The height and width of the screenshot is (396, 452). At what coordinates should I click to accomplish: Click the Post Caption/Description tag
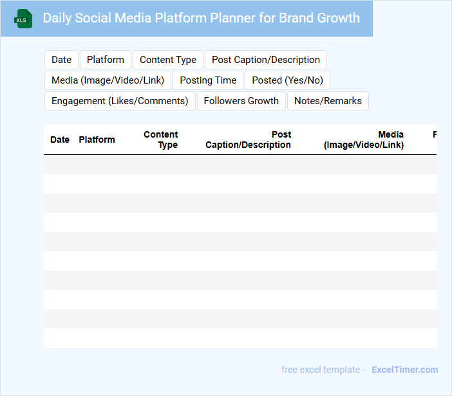point(266,60)
